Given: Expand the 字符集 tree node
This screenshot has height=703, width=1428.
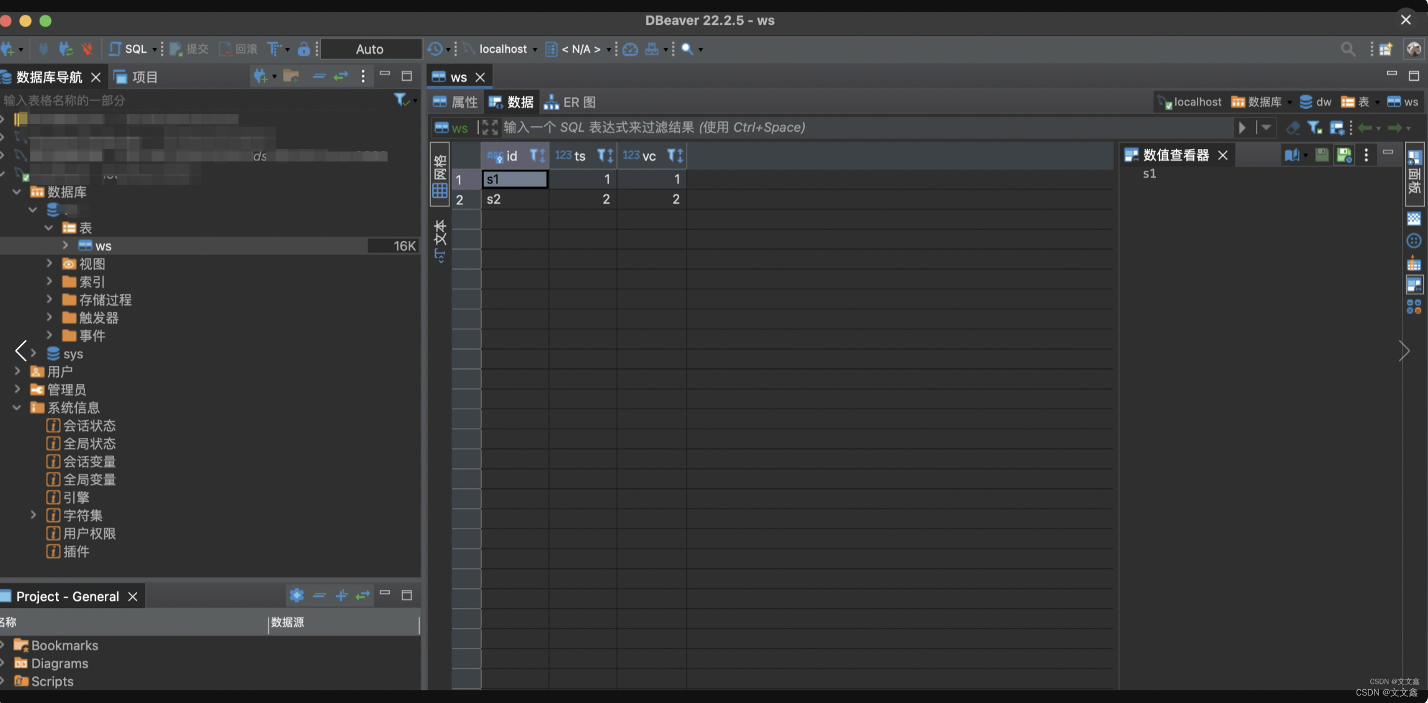Looking at the screenshot, I should (34, 516).
